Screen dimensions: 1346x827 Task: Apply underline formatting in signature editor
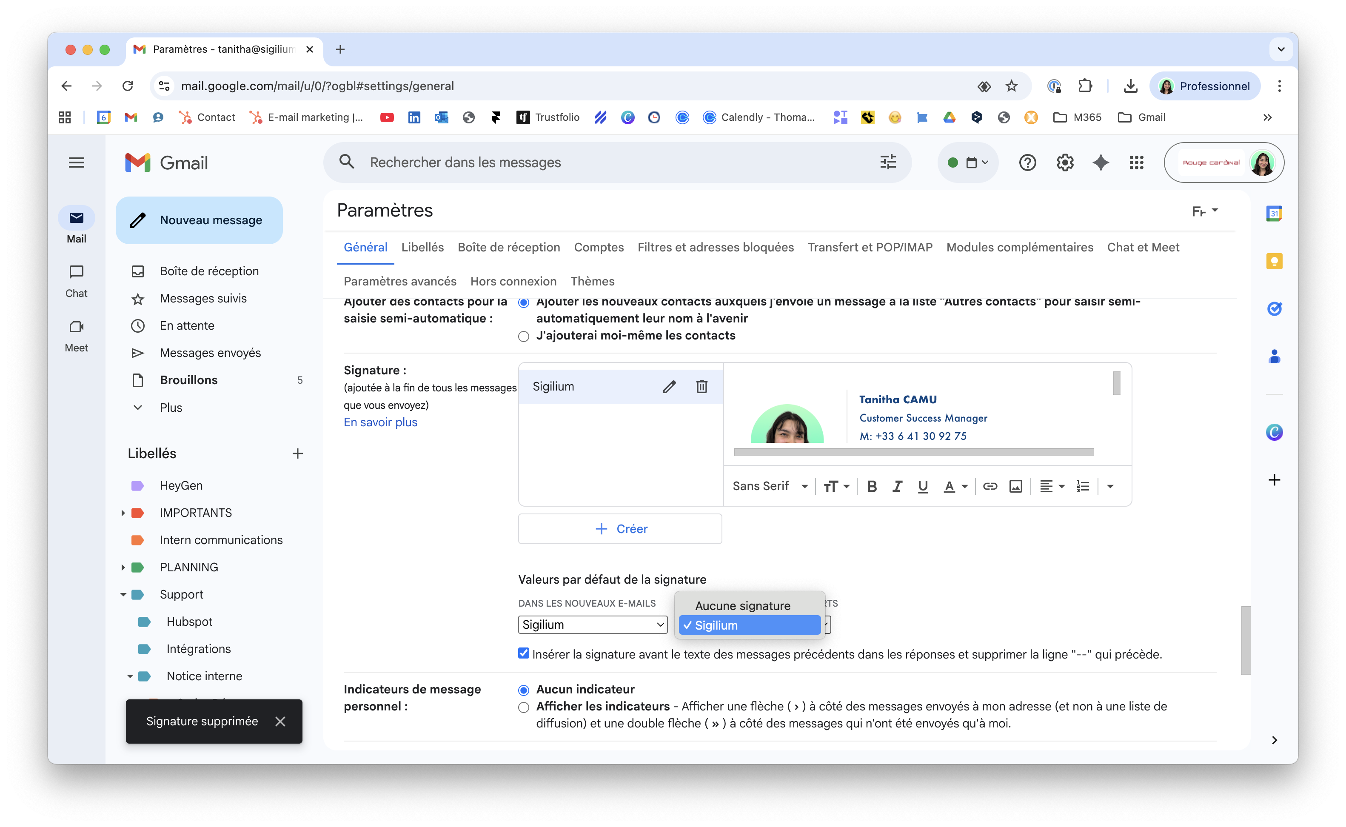tap(923, 486)
